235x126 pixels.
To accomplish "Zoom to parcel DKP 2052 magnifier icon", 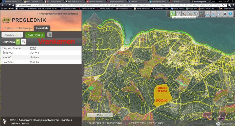I will pos(23,42).
